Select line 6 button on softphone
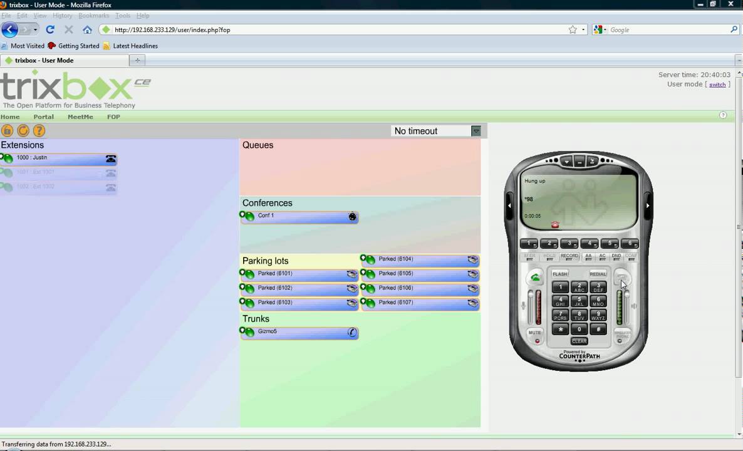This screenshot has width=743, height=451. [630, 244]
